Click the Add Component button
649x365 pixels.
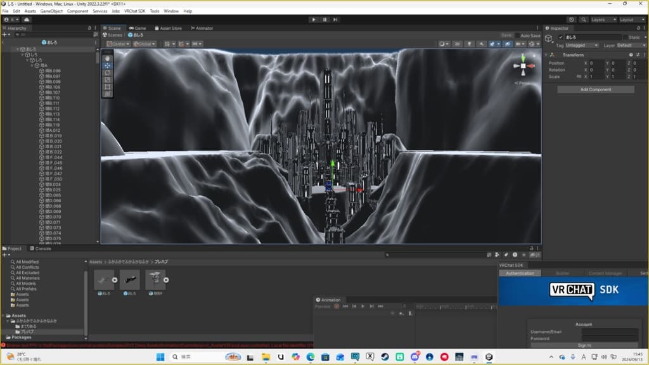tap(596, 89)
